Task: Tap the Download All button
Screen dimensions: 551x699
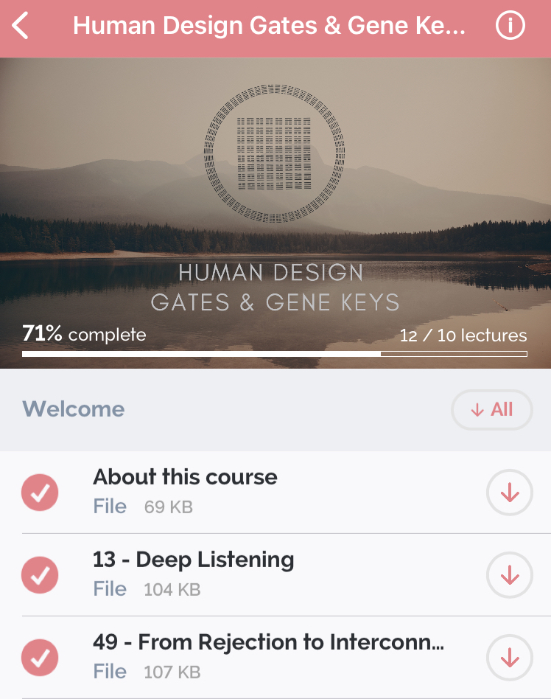Action: pyautogui.click(x=492, y=409)
